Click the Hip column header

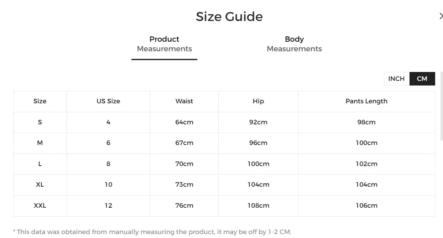(258, 101)
